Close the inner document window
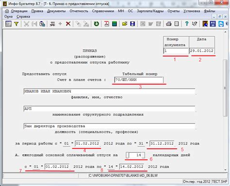The height and width of the screenshot is (186, 230). pyautogui.click(x=225, y=17)
